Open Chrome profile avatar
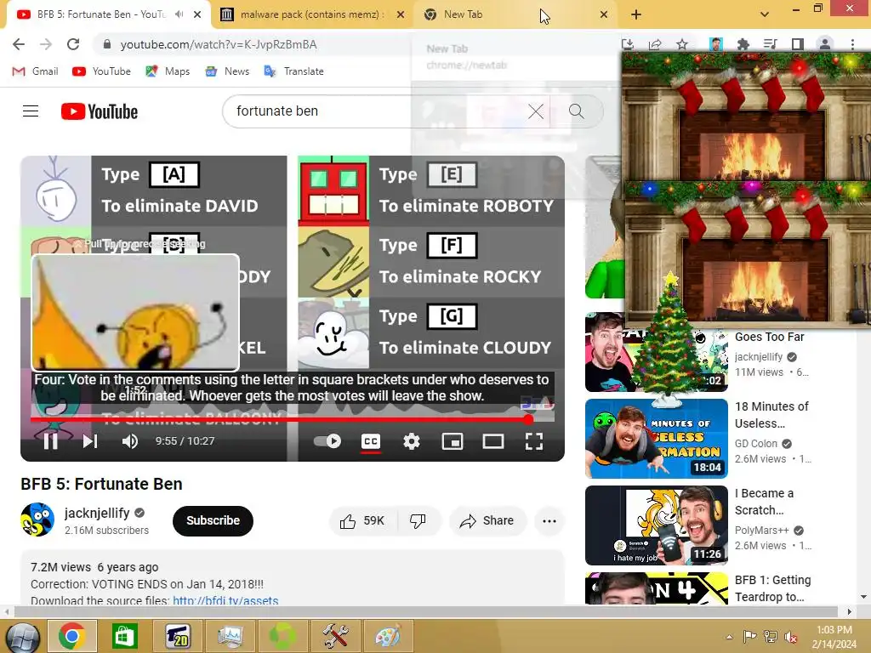Viewport: 871px width, 653px height. click(825, 44)
